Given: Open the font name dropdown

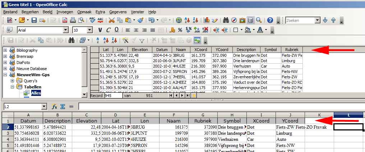Looking at the screenshot, I should 66,30.
